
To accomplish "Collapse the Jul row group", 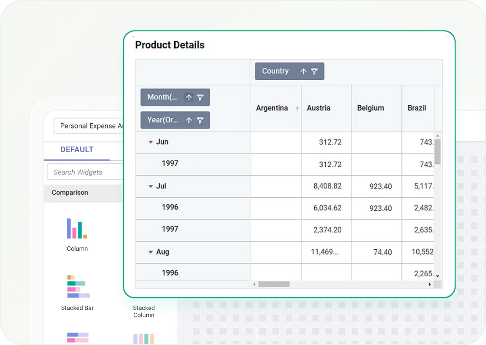I will point(150,186).
